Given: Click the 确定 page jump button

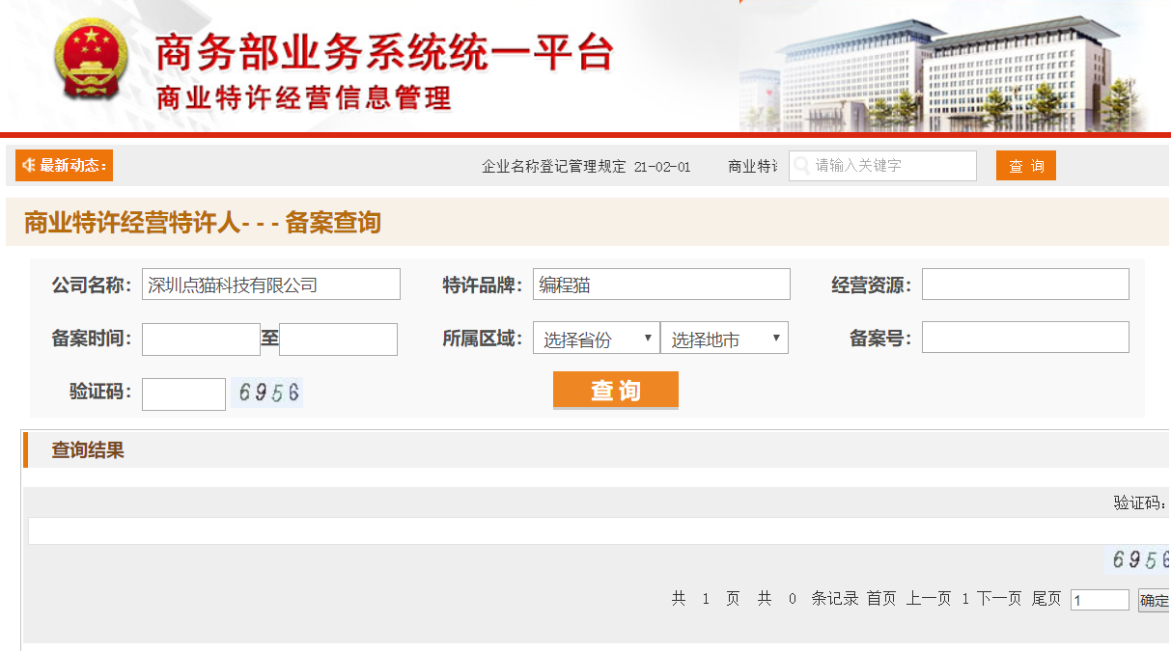Looking at the screenshot, I should click(1154, 600).
